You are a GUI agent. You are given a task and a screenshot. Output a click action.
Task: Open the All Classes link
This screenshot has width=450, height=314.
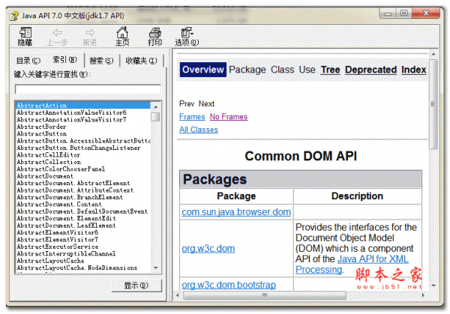pos(199,130)
